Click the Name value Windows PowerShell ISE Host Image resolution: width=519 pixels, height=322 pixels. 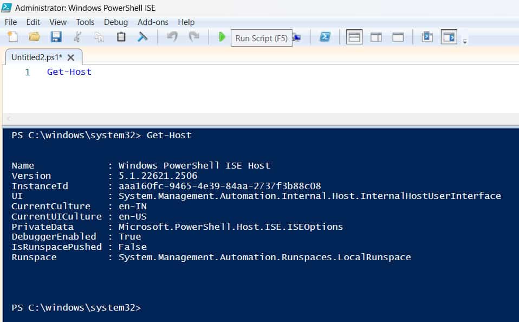point(194,165)
